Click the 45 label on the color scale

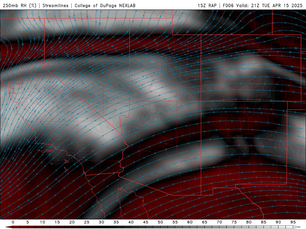pyautogui.click(x=146, y=222)
